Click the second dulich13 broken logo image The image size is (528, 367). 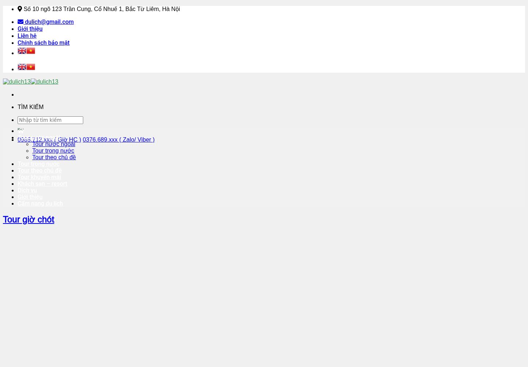[x=45, y=81]
